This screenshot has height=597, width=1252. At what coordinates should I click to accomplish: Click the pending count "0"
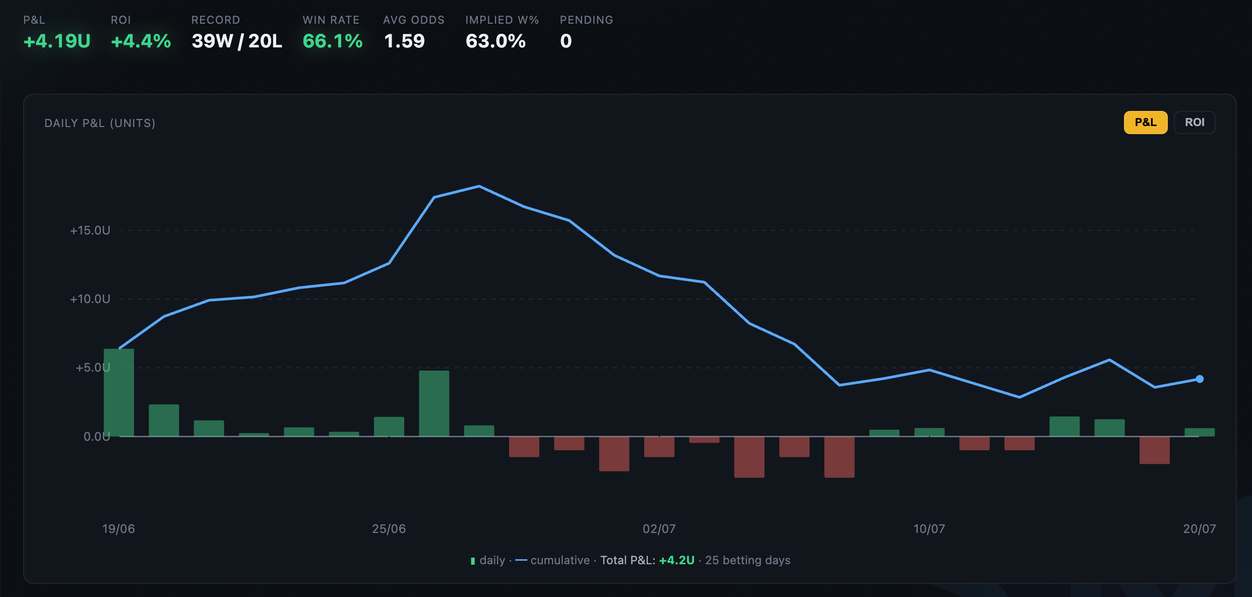(566, 41)
